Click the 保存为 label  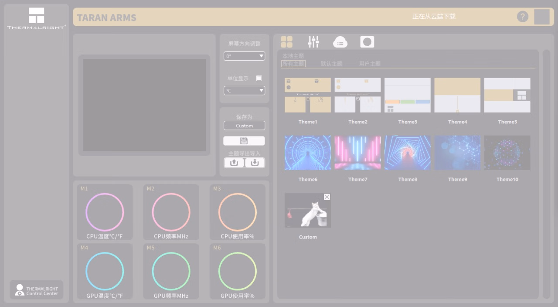click(244, 117)
